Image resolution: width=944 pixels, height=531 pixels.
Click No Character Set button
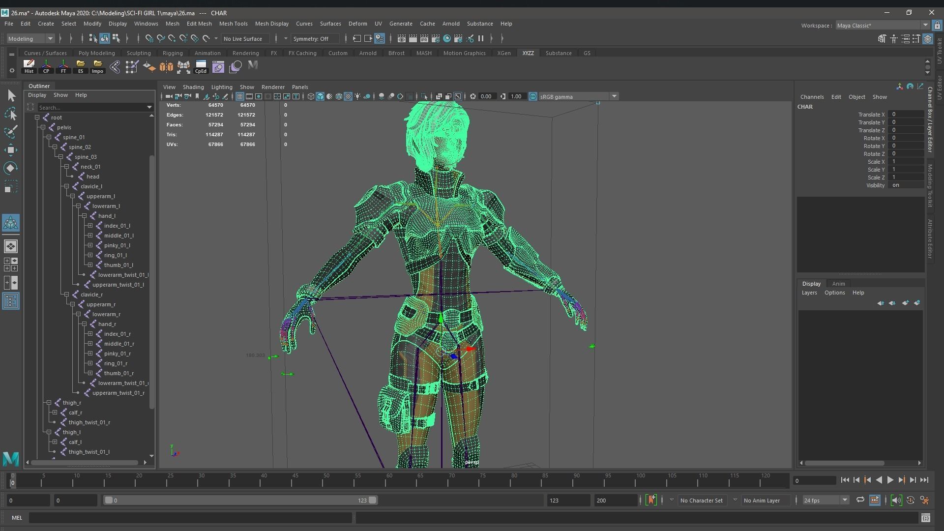701,501
